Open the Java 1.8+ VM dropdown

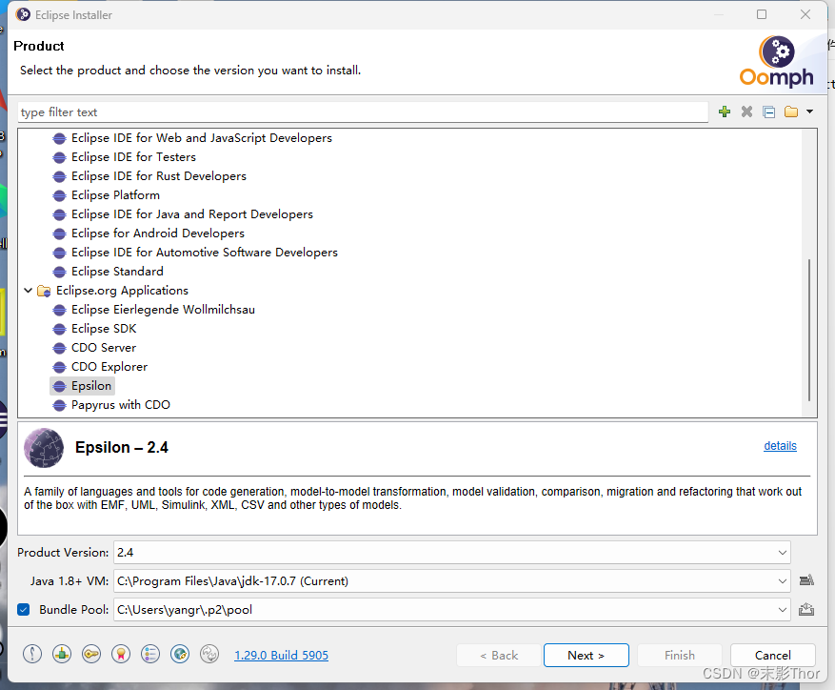(x=782, y=580)
